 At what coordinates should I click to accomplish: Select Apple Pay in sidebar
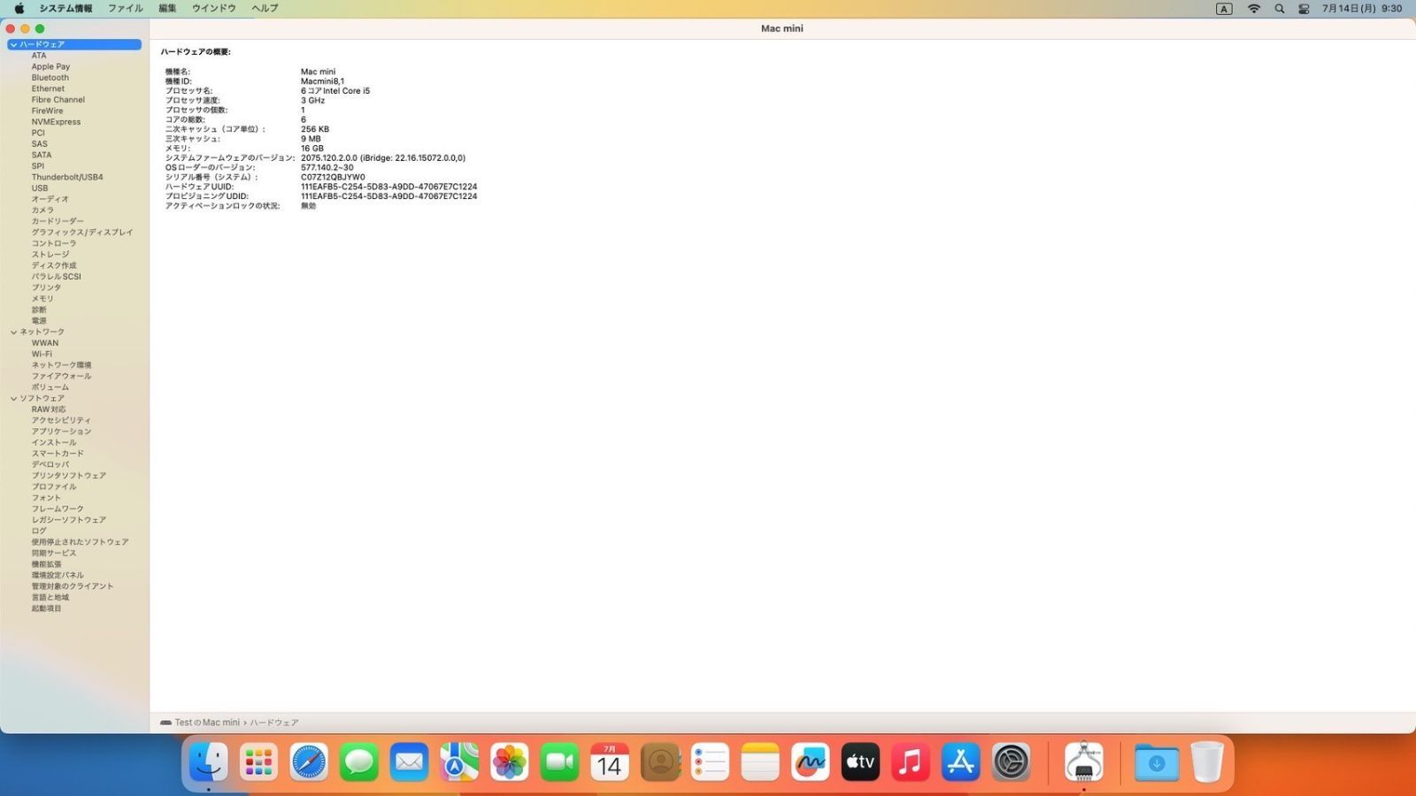pyautogui.click(x=50, y=66)
